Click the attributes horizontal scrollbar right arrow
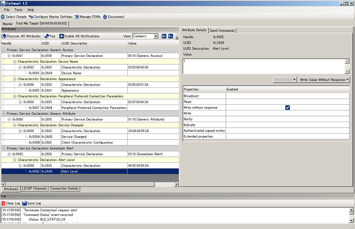Viewport: 355px width, 229px height. click(176, 184)
